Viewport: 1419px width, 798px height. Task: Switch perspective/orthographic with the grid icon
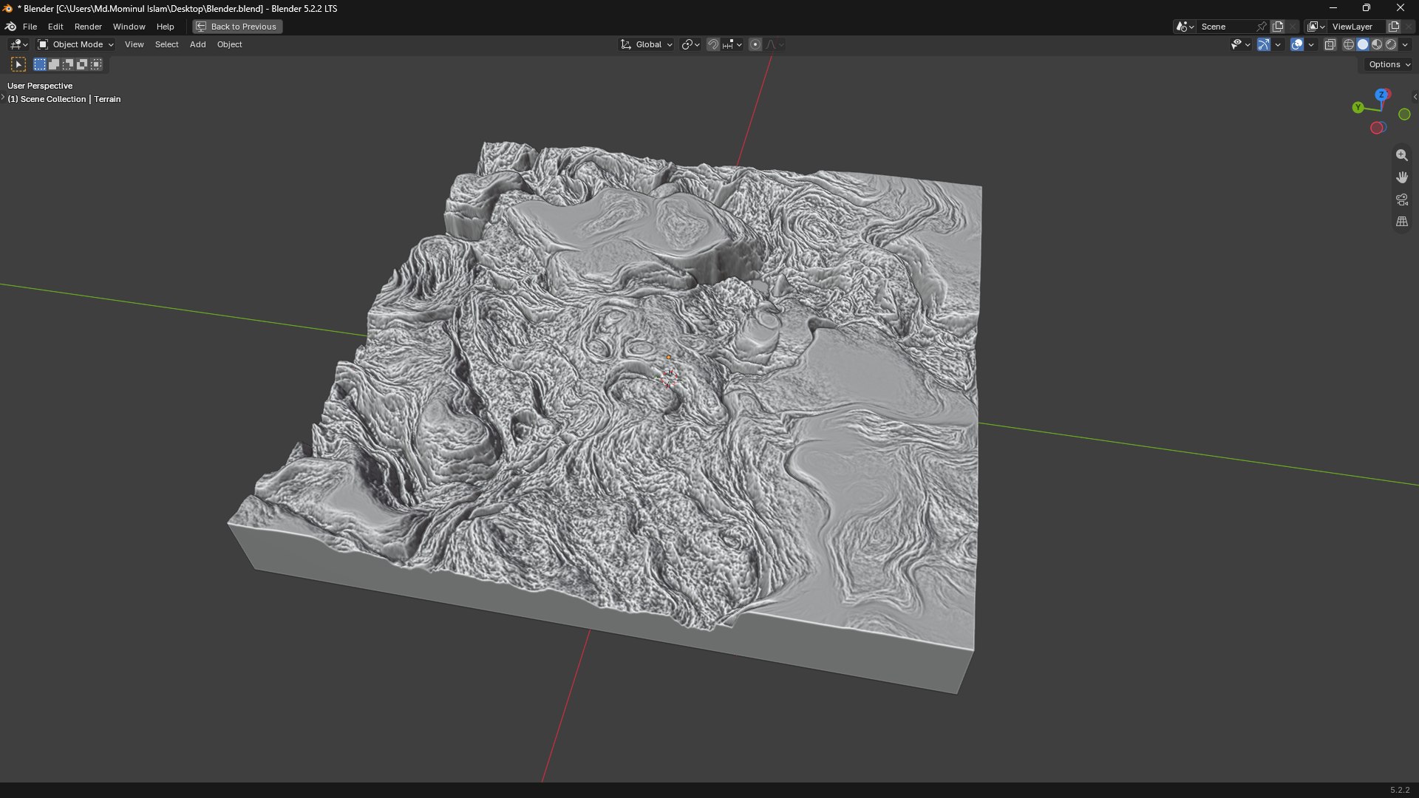coord(1401,222)
